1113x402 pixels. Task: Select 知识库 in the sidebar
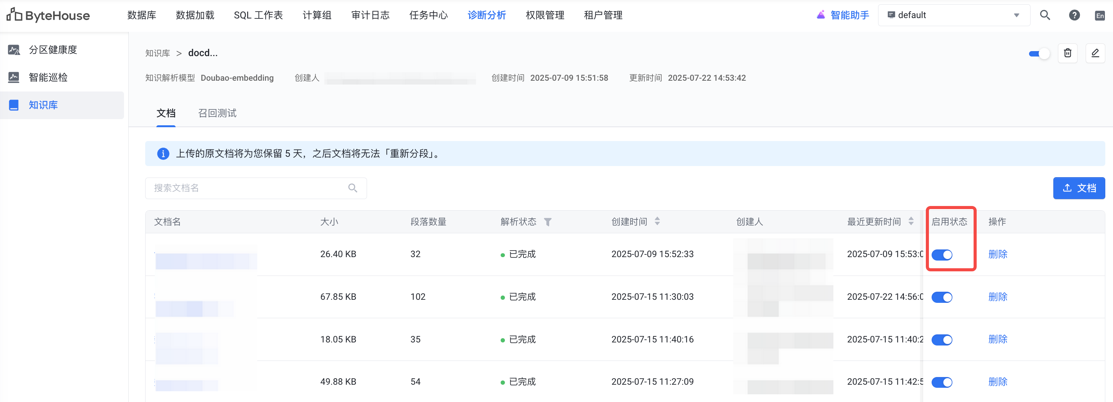(62, 105)
